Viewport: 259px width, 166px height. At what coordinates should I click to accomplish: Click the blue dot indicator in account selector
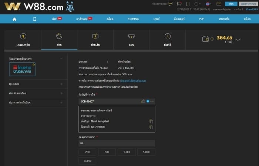[148, 101]
